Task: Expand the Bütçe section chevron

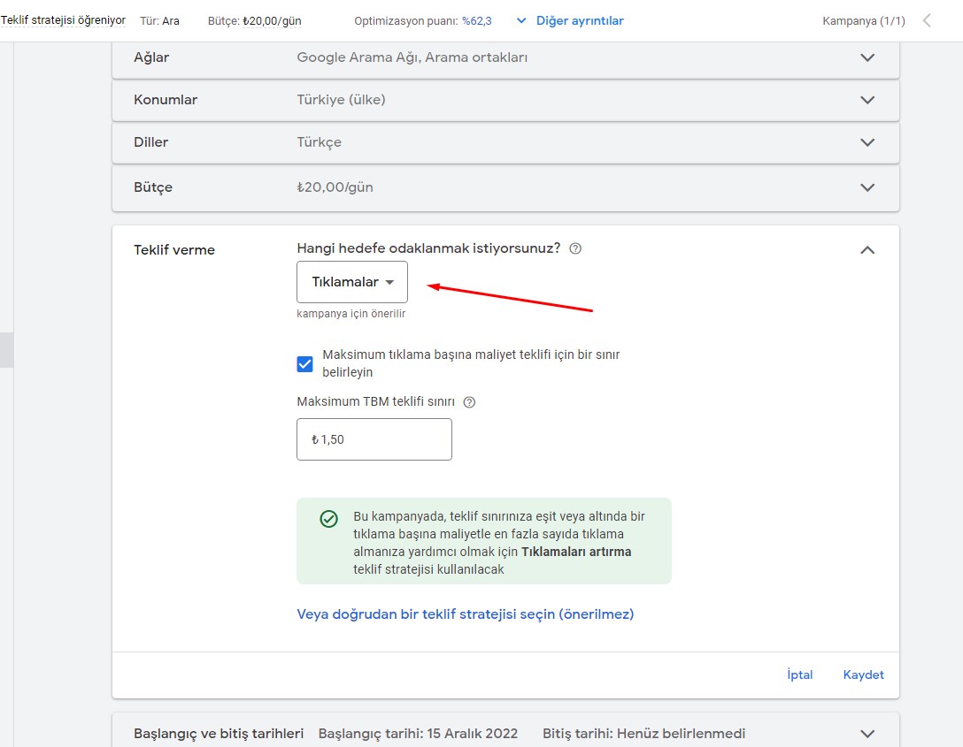Action: point(867,187)
